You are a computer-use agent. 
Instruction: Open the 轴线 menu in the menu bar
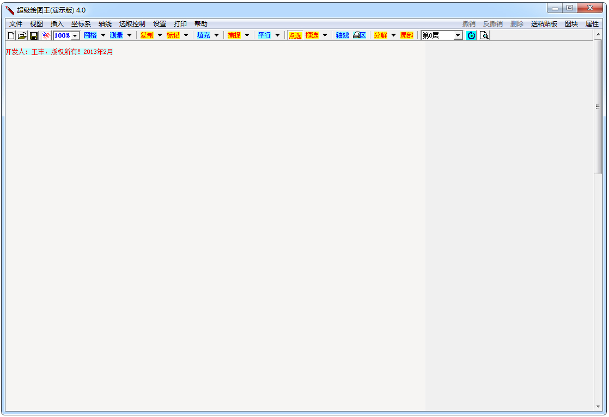(105, 24)
